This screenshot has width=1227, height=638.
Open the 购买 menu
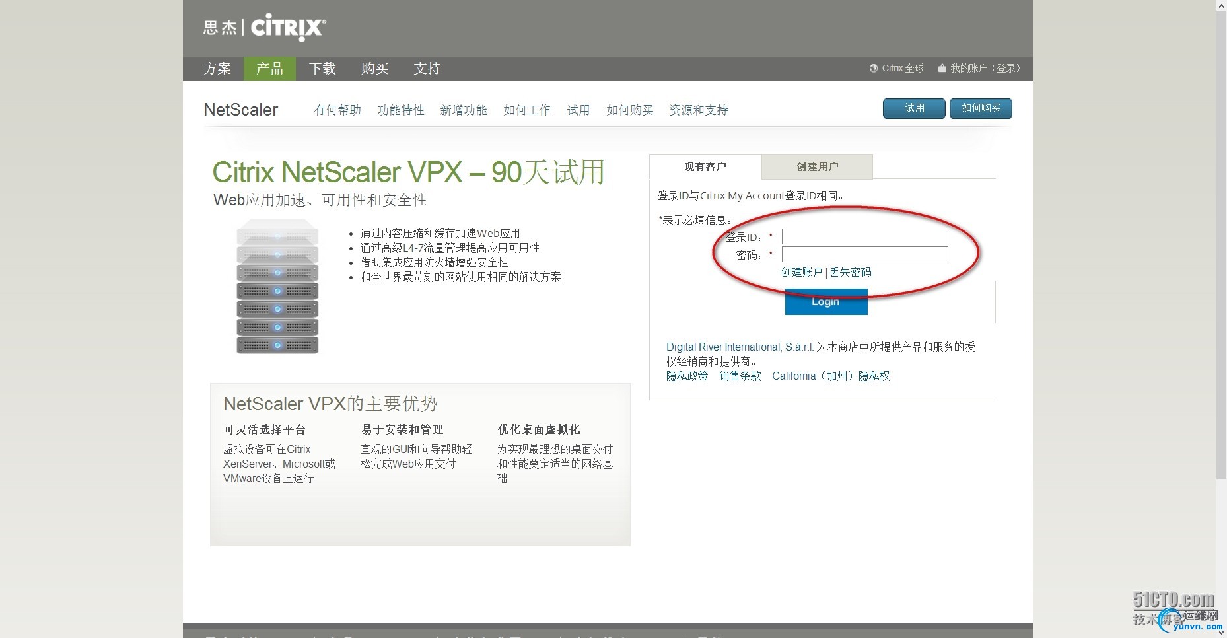(375, 69)
